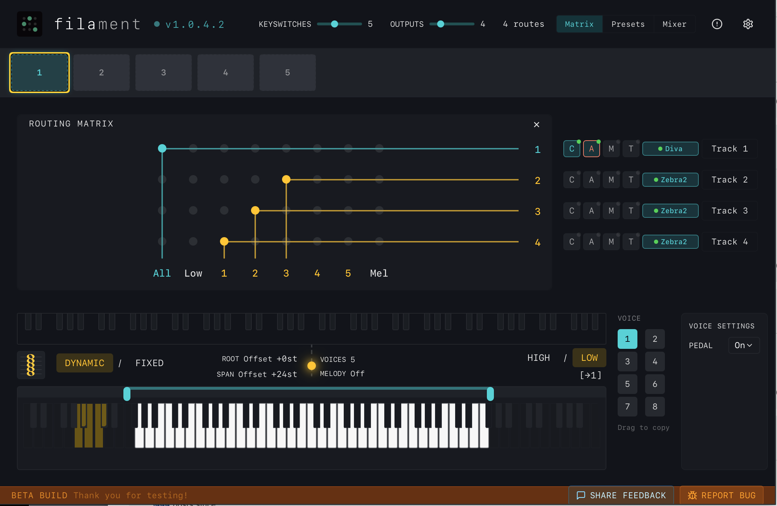Select LOW priority option

589,358
